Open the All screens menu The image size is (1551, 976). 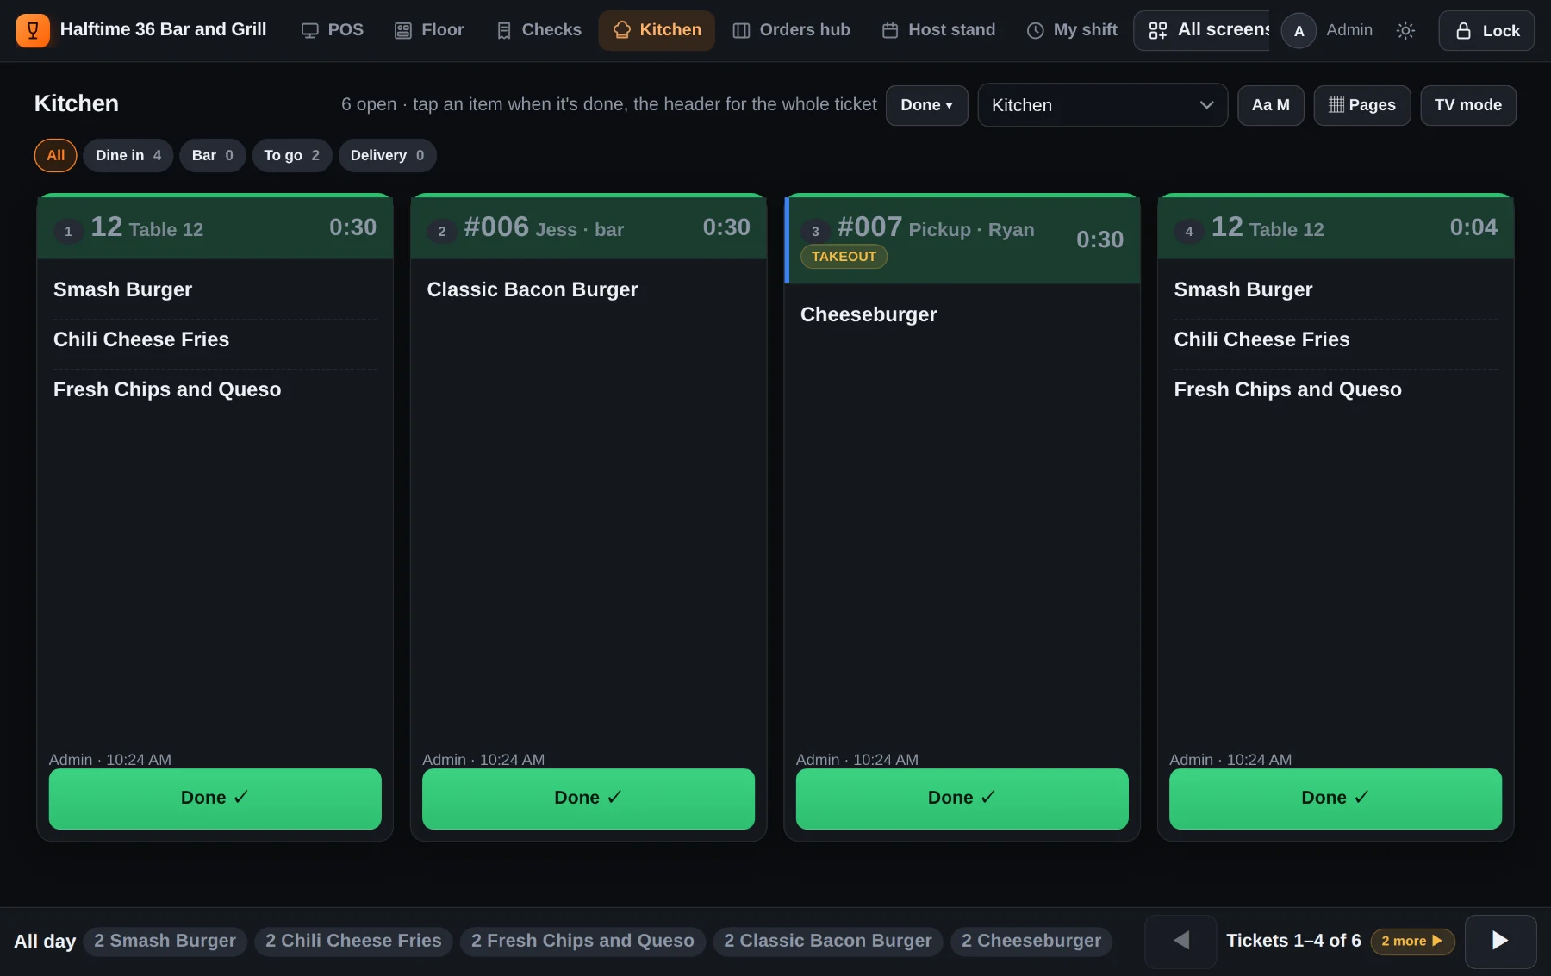click(x=1202, y=30)
